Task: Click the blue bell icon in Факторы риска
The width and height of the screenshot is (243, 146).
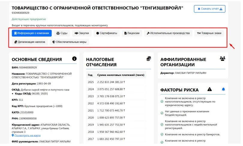Action: [x=223, y=89]
